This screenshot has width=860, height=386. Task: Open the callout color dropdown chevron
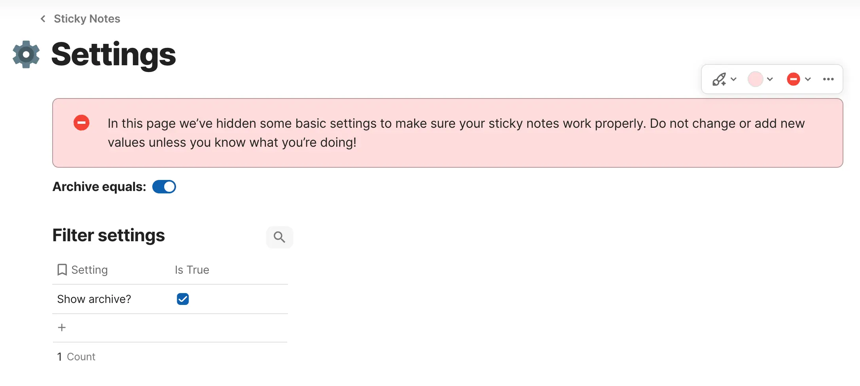pyautogui.click(x=770, y=79)
